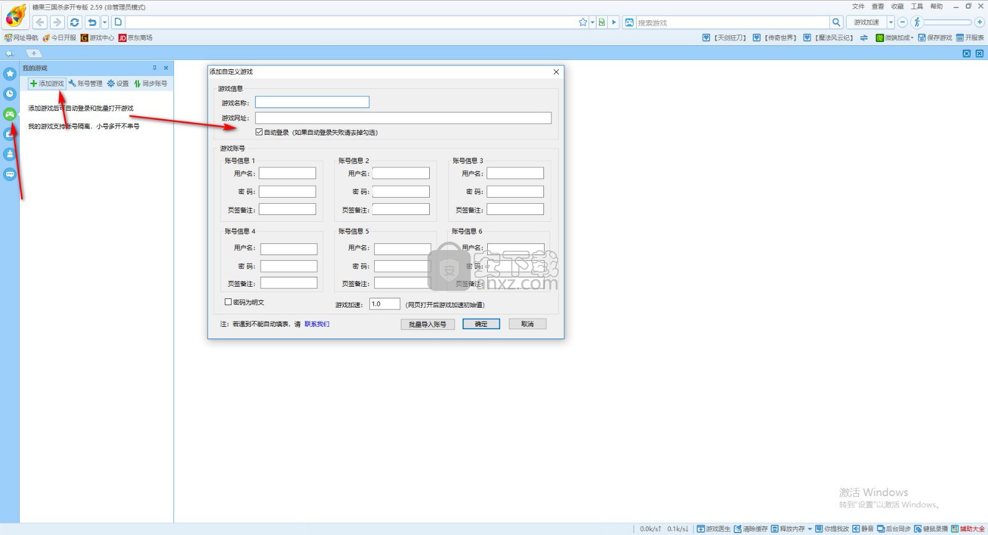988x535 pixels.
Task: Pin the 我的游戏 panel
Action: [x=154, y=68]
